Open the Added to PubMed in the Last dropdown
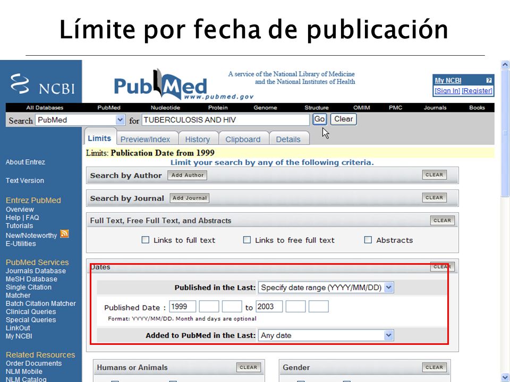The height and width of the screenshot is (382, 510). tap(326, 335)
